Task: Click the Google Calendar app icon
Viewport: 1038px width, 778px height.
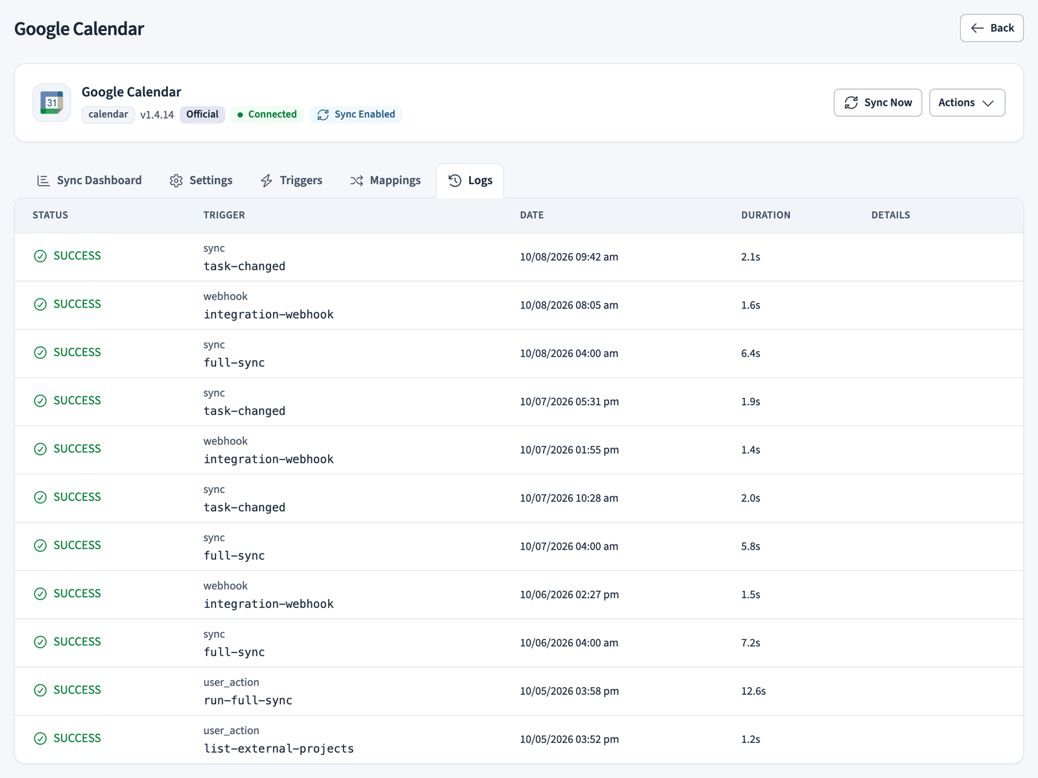Action: pyautogui.click(x=52, y=103)
